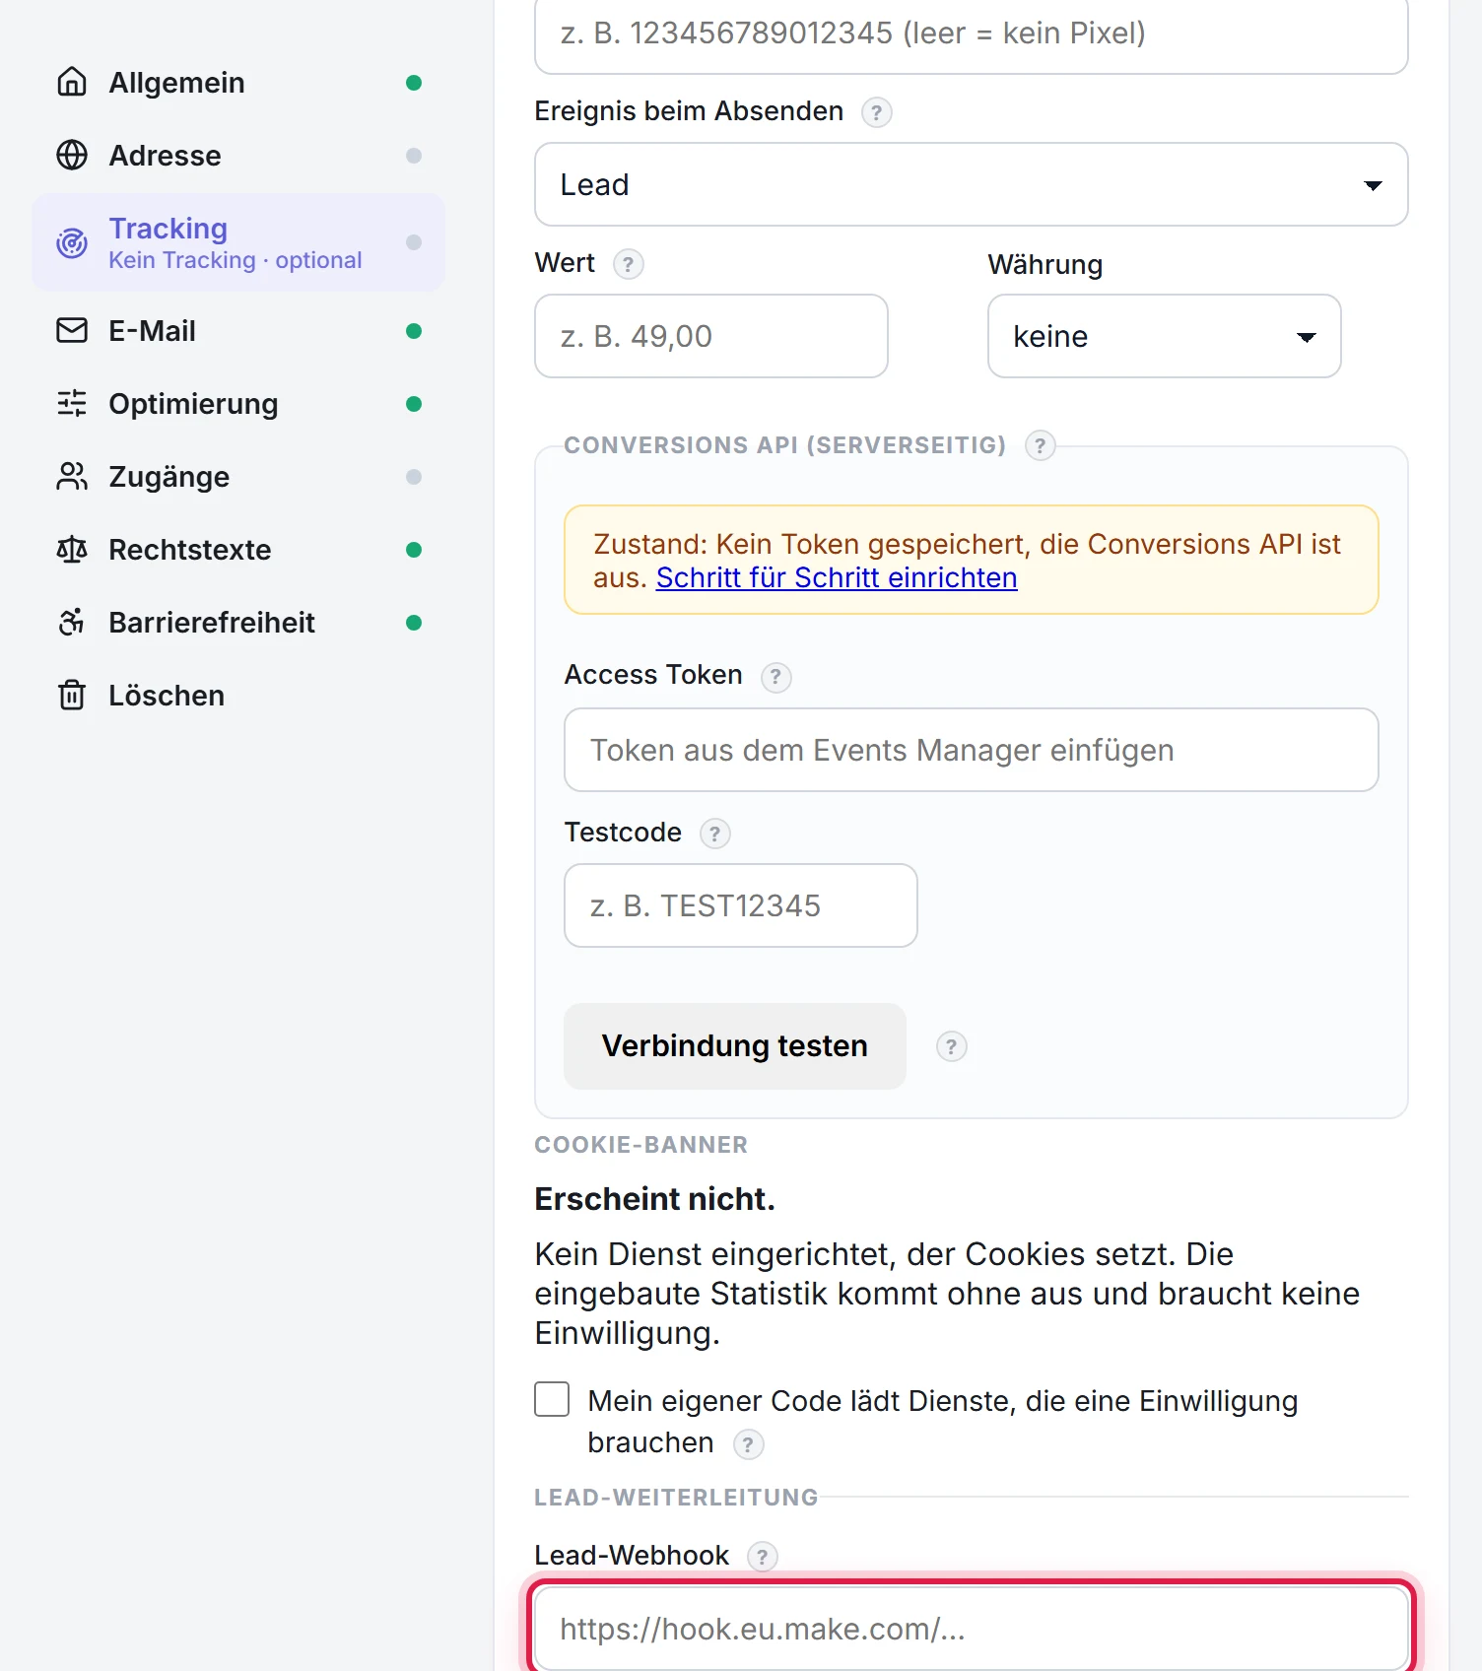Click the Zugänge users icon
This screenshot has width=1482, height=1671.
pyautogui.click(x=72, y=476)
